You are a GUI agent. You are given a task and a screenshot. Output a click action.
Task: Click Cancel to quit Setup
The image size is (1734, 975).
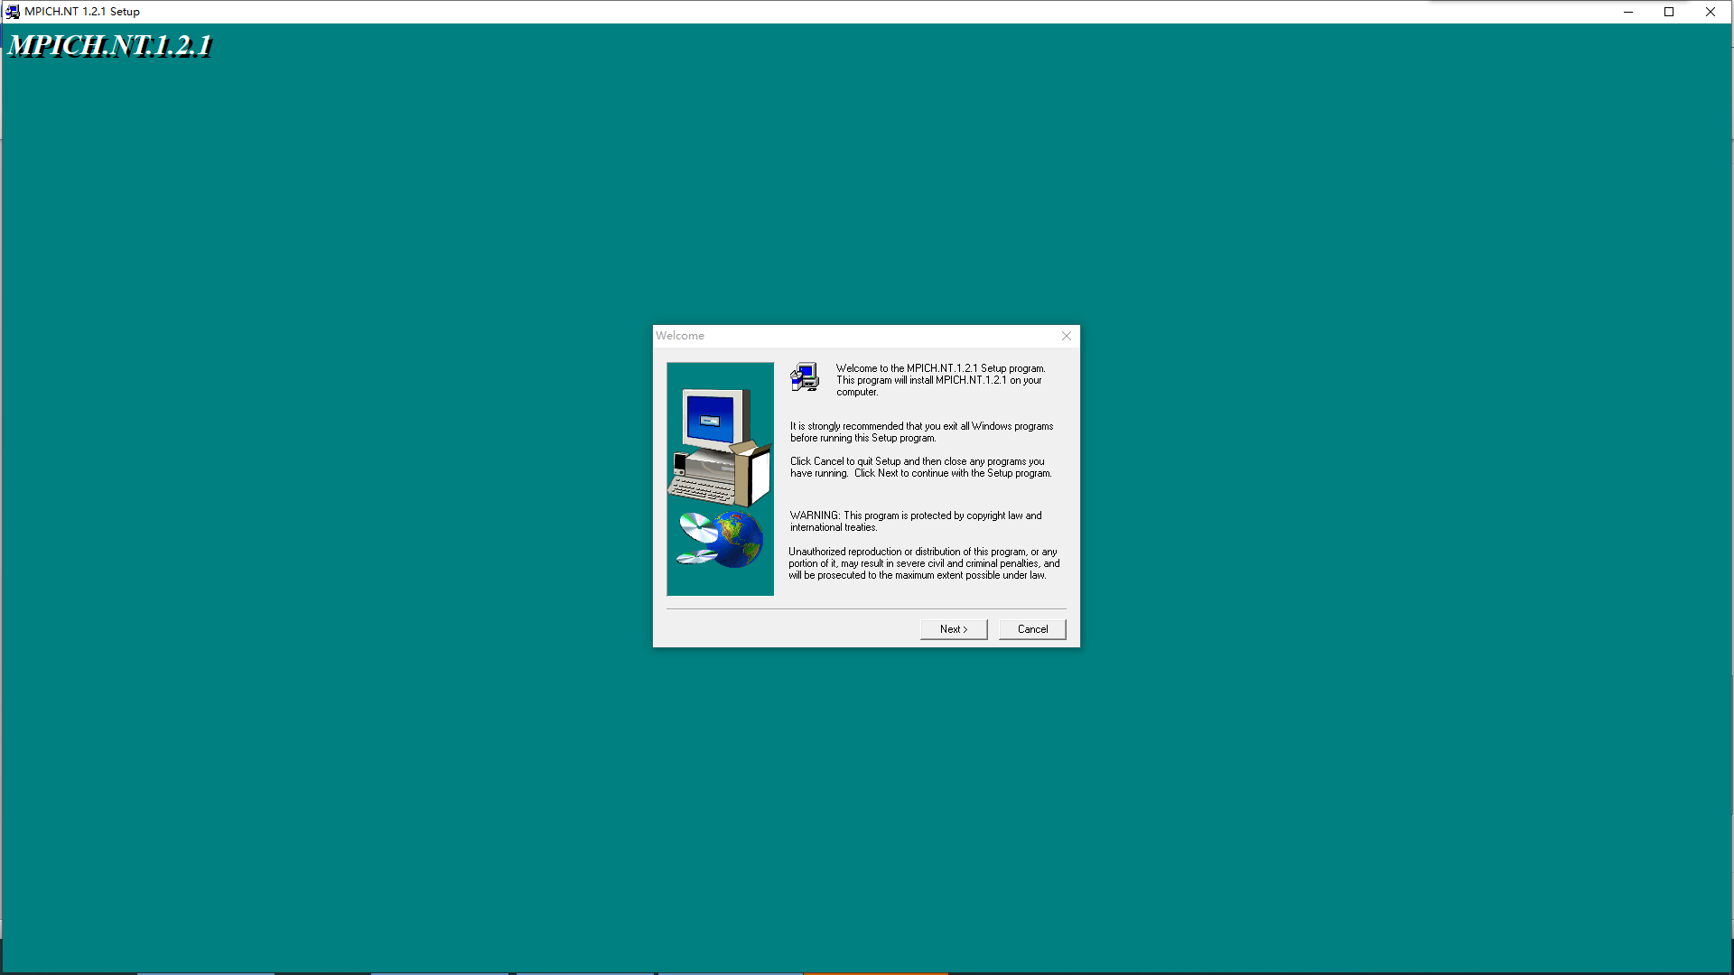pos(1031,628)
